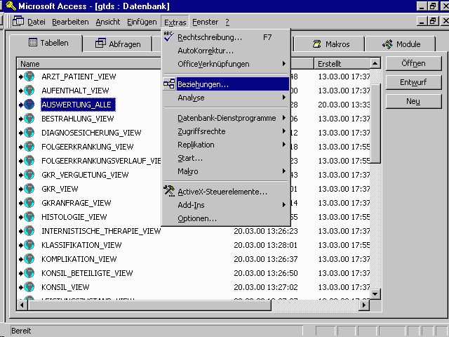Click the globe icon beside KONSIL_VIEW
The width and height of the screenshot is (449, 337).
29,287
